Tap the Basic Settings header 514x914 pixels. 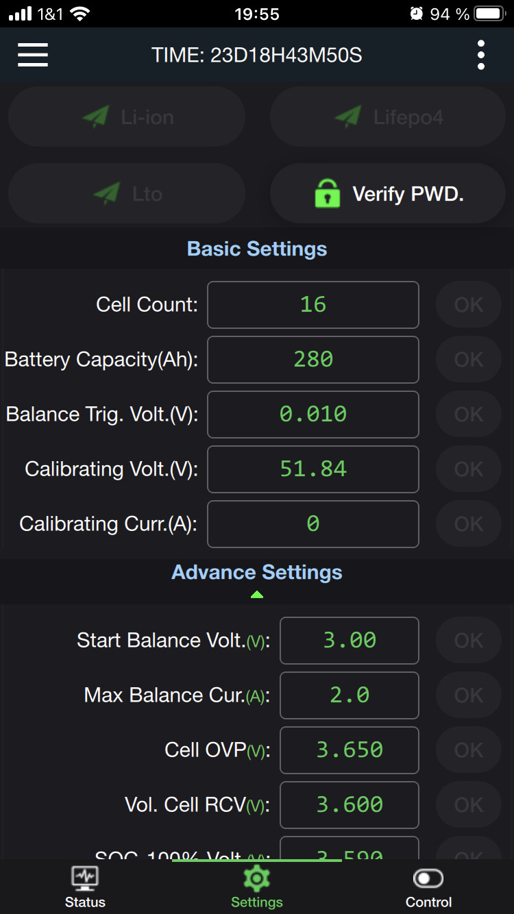point(257,249)
